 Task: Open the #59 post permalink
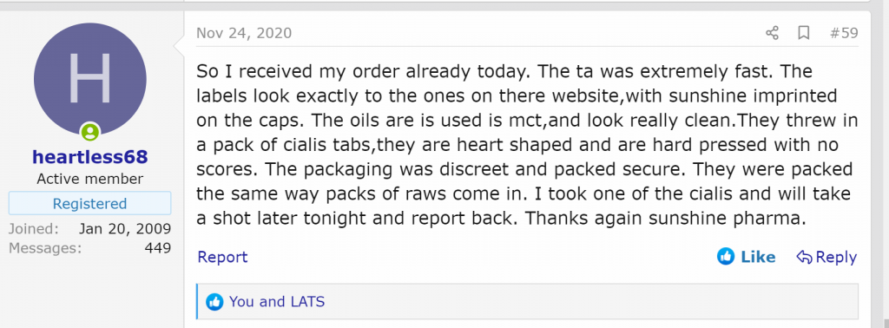(844, 33)
